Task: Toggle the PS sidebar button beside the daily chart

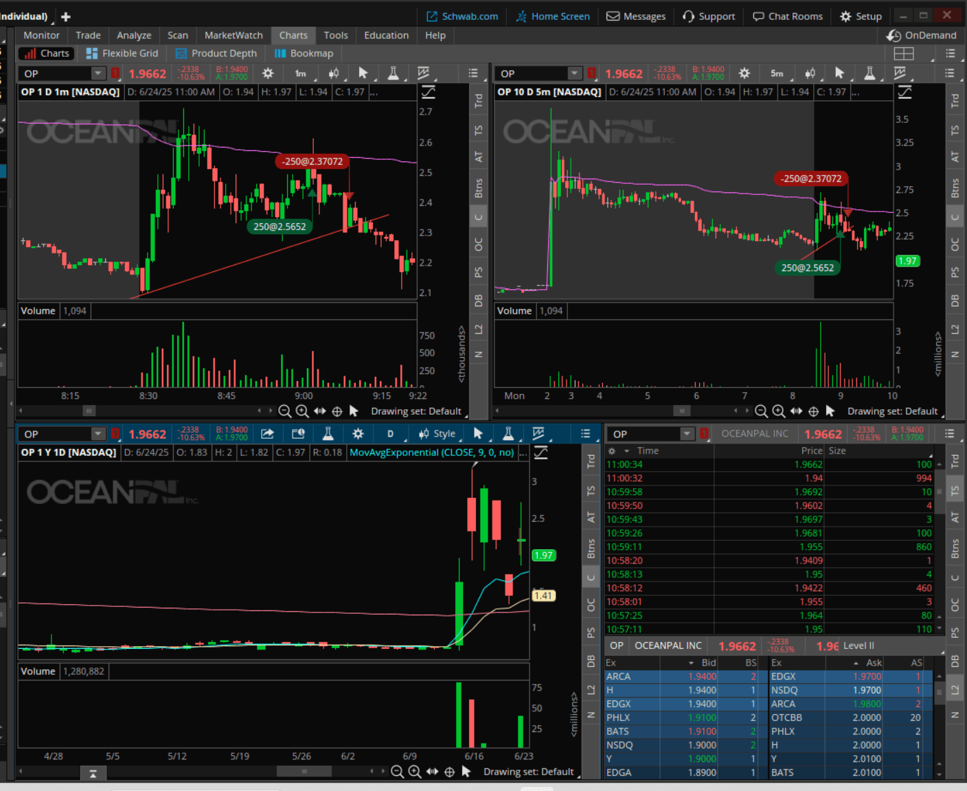Action: 591,632
